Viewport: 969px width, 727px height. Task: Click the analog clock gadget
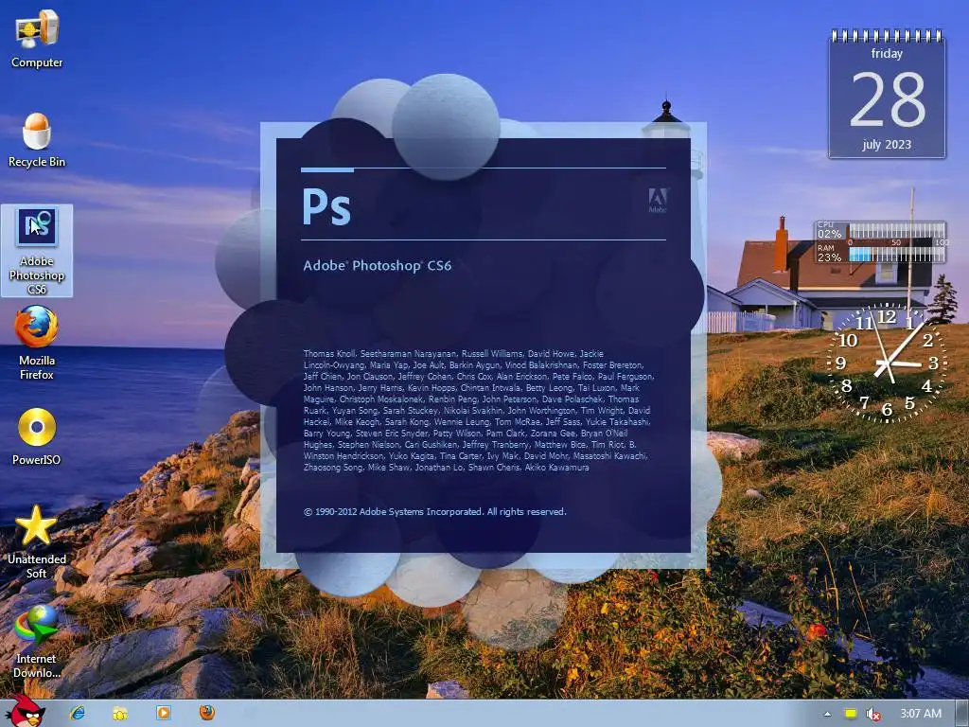887,363
